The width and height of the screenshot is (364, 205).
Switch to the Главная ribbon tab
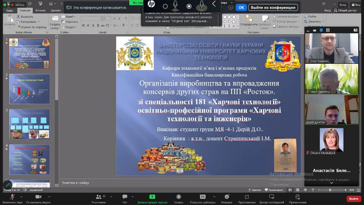[x=25, y=10]
